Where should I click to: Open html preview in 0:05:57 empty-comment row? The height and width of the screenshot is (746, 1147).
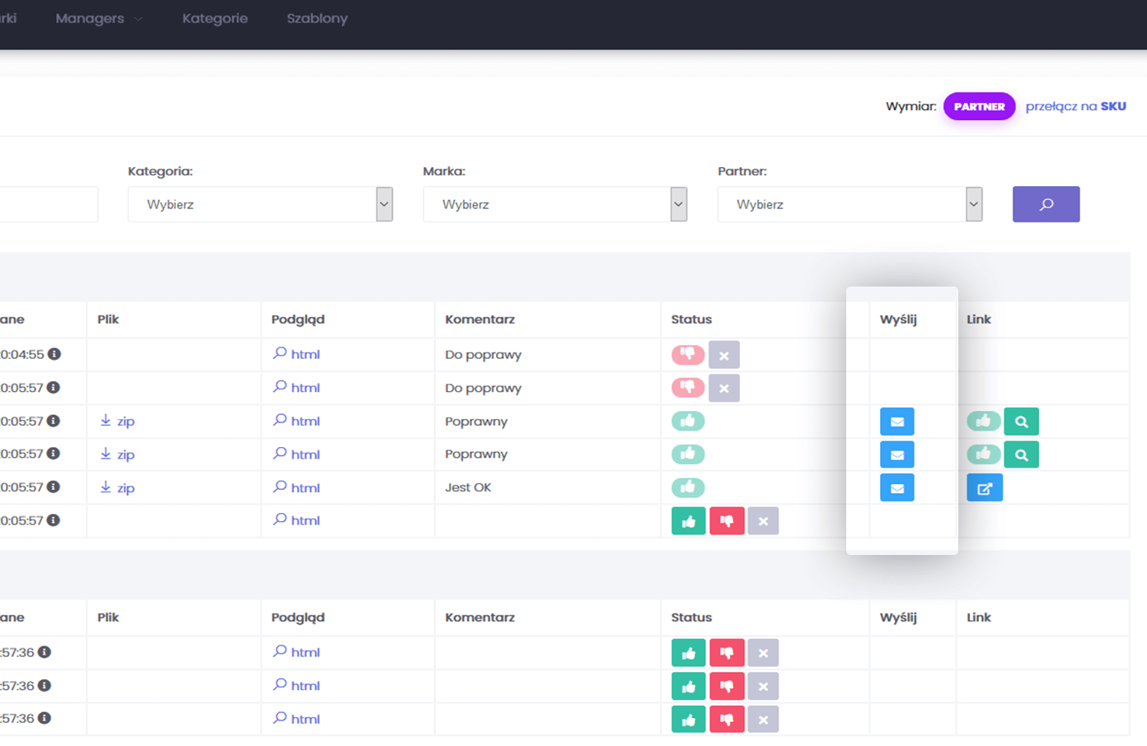point(297,520)
